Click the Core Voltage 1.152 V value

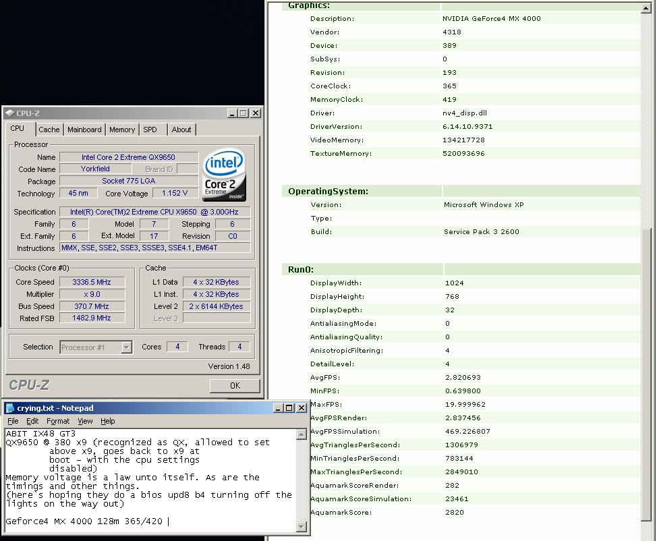tap(175, 193)
